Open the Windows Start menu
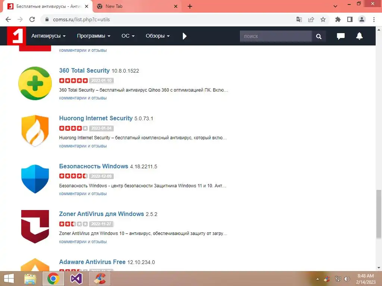The width and height of the screenshot is (382, 286). coord(9,279)
